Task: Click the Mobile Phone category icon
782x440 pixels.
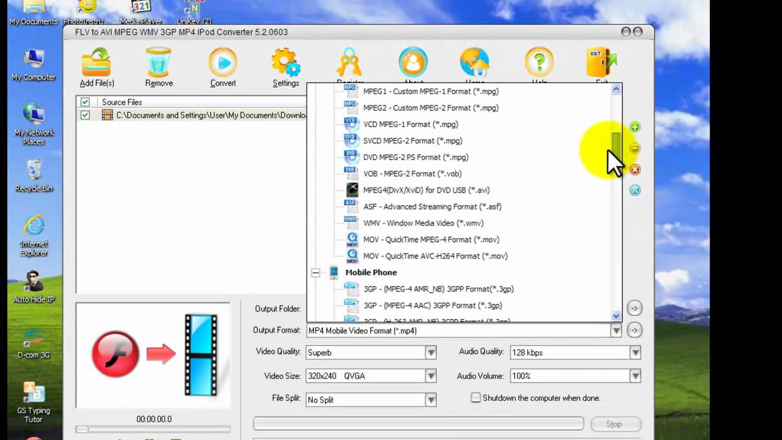Action: (334, 273)
